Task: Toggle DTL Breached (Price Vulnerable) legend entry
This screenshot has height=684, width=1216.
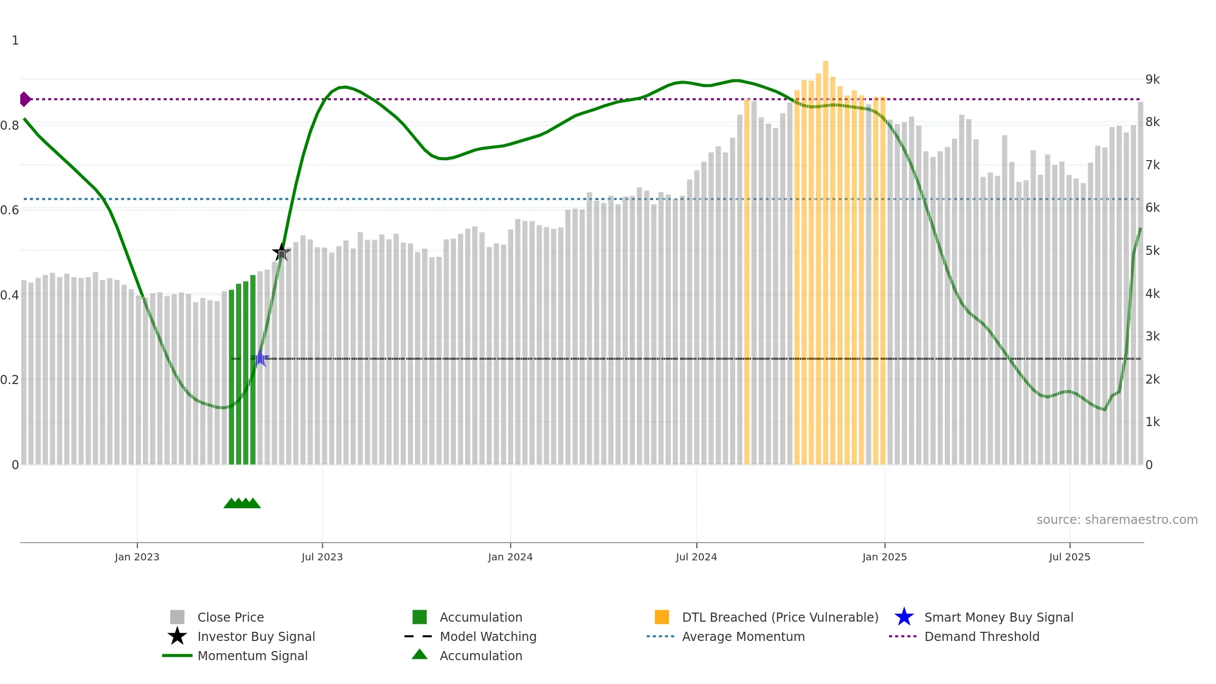Action: pos(767,617)
